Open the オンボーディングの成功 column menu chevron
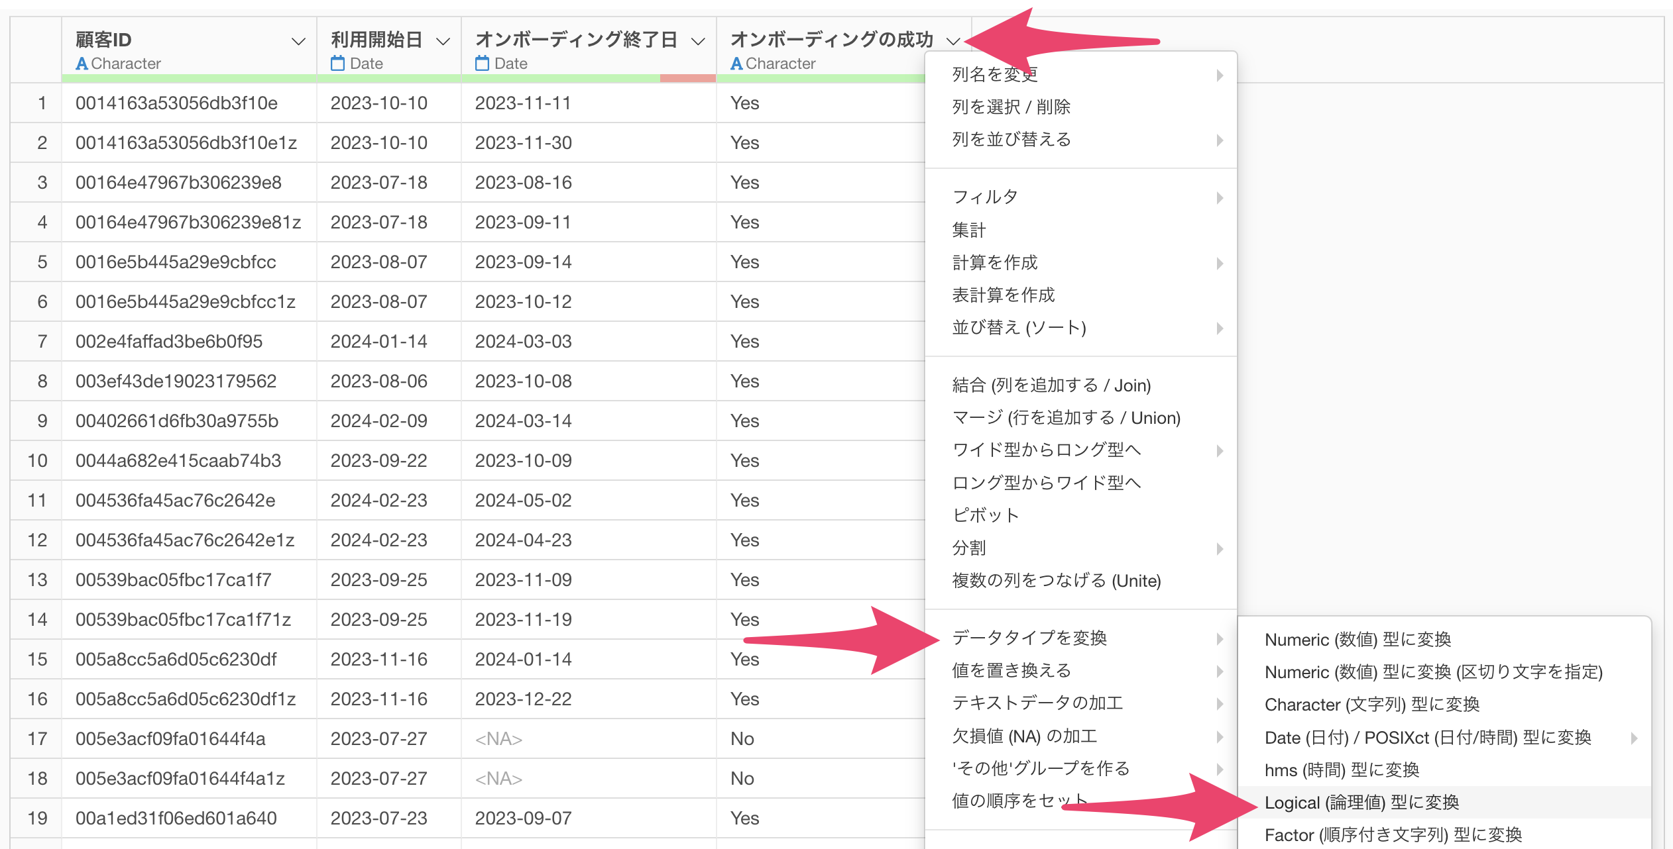 pyautogui.click(x=953, y=41)
